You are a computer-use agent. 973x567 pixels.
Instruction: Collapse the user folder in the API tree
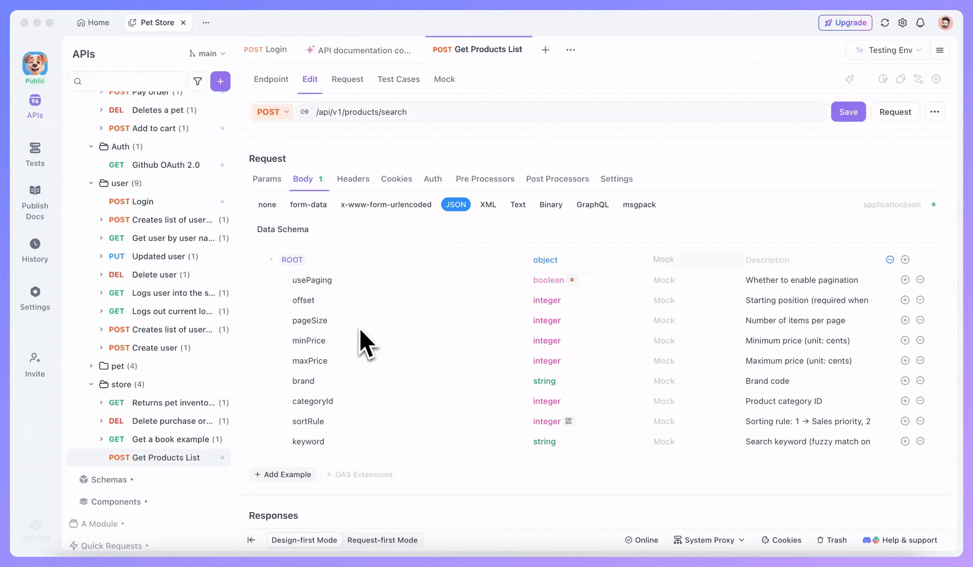pos(91,183)
